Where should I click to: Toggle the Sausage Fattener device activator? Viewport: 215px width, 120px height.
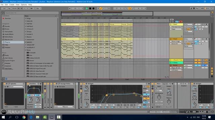point(54,84)
